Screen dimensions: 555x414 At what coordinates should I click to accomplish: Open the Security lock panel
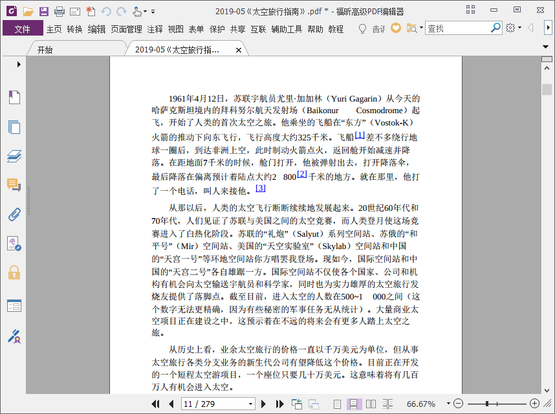(14, 272)
